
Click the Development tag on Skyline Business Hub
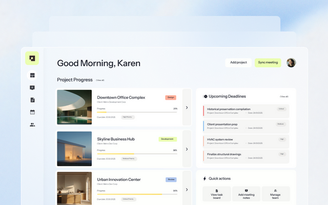pos(168,139)
